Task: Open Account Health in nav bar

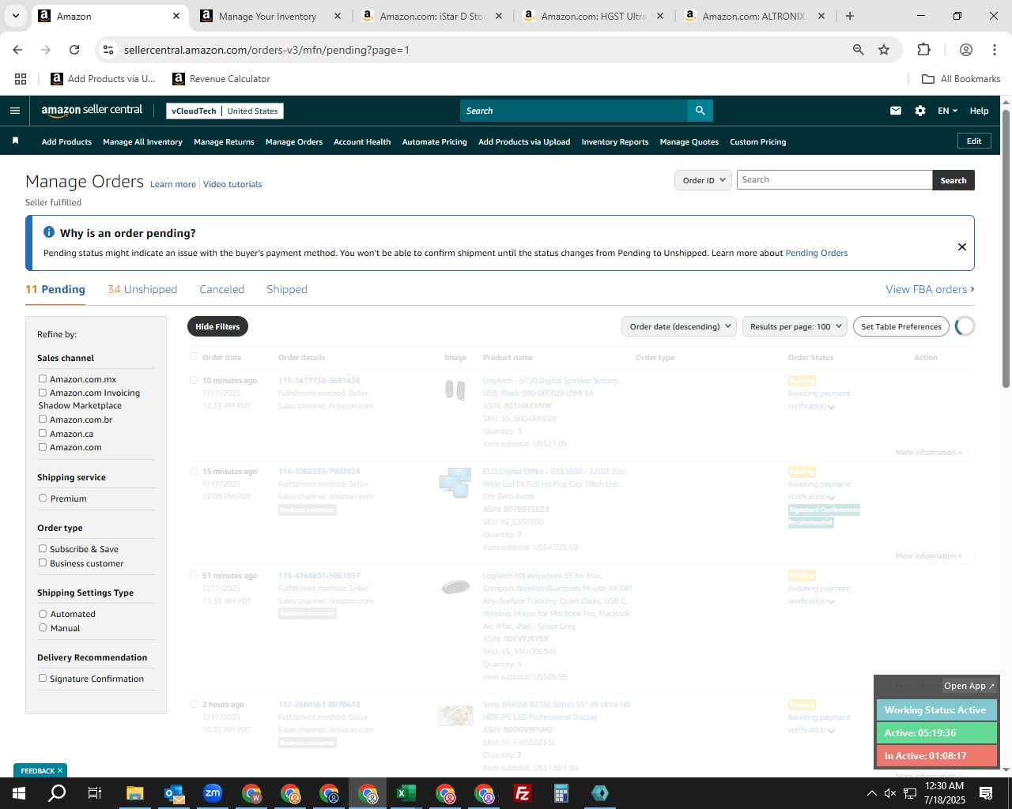Action: click(362, 142)
